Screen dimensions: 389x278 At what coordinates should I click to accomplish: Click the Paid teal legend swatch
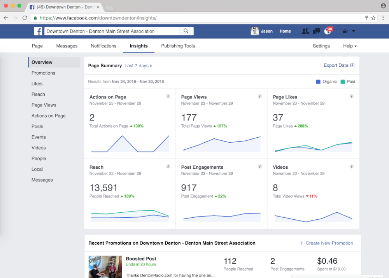(x=343, y=82)
